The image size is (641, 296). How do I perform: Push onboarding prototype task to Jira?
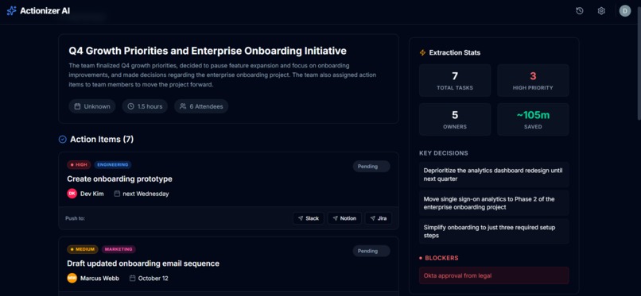coord(378,218)
